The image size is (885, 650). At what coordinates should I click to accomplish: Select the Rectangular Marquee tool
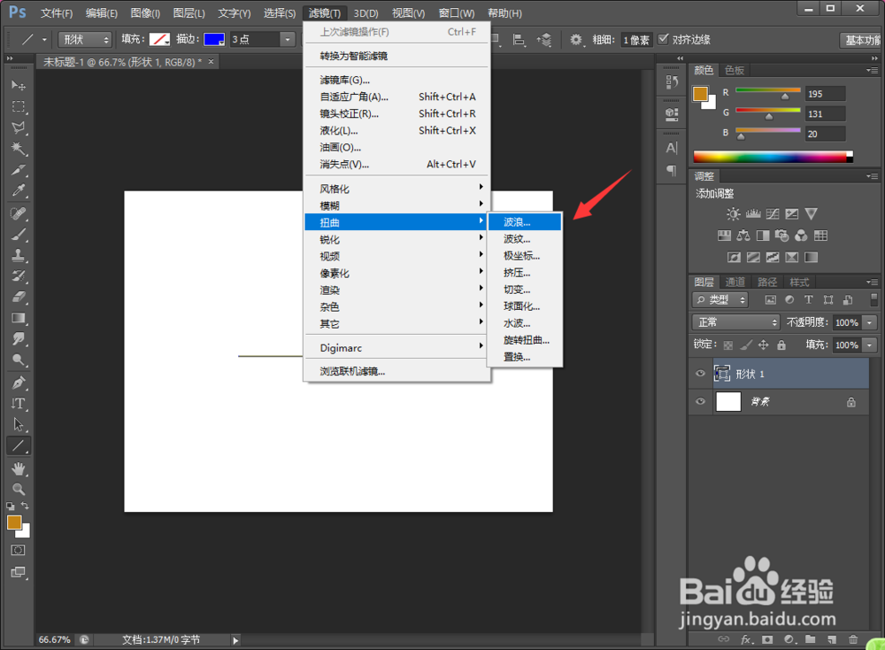18,107
